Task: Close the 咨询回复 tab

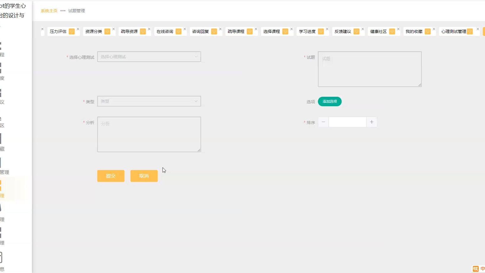Action: [x=220, y=29]
